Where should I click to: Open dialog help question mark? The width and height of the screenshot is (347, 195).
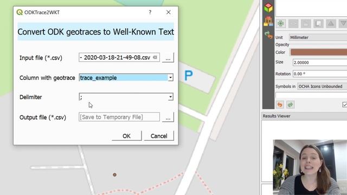click(x=150, y=12)
